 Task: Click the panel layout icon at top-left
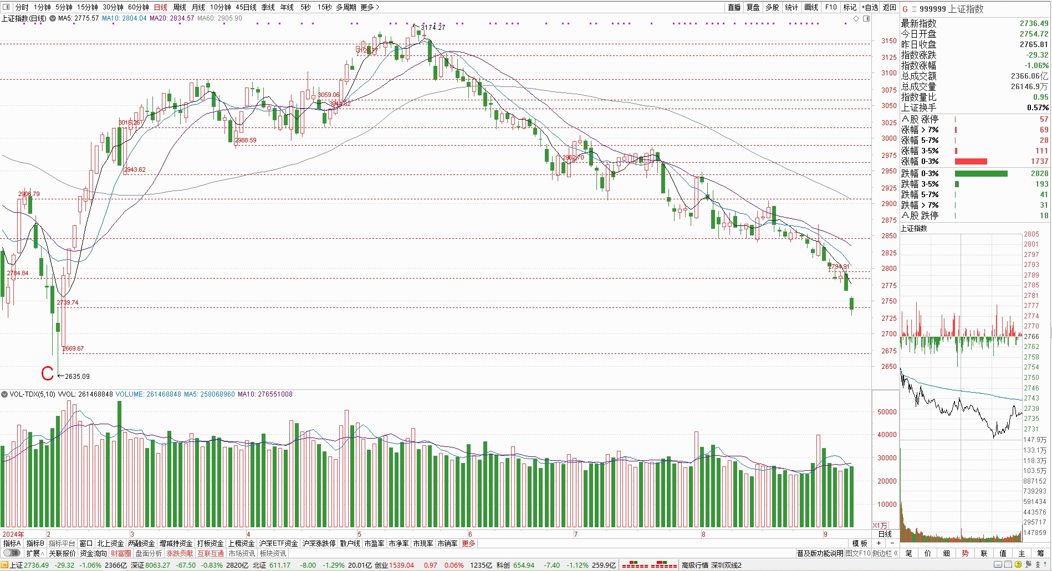coord(7,7)
